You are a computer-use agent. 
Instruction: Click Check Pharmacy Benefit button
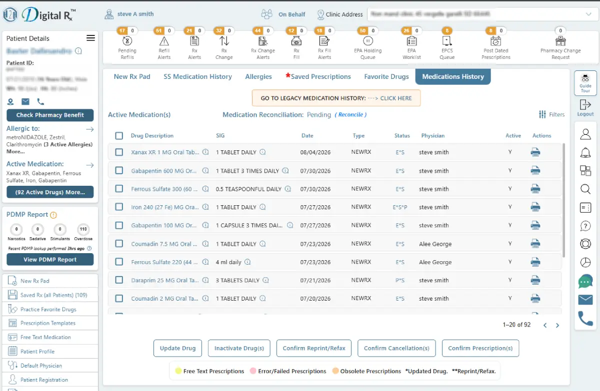50,115
